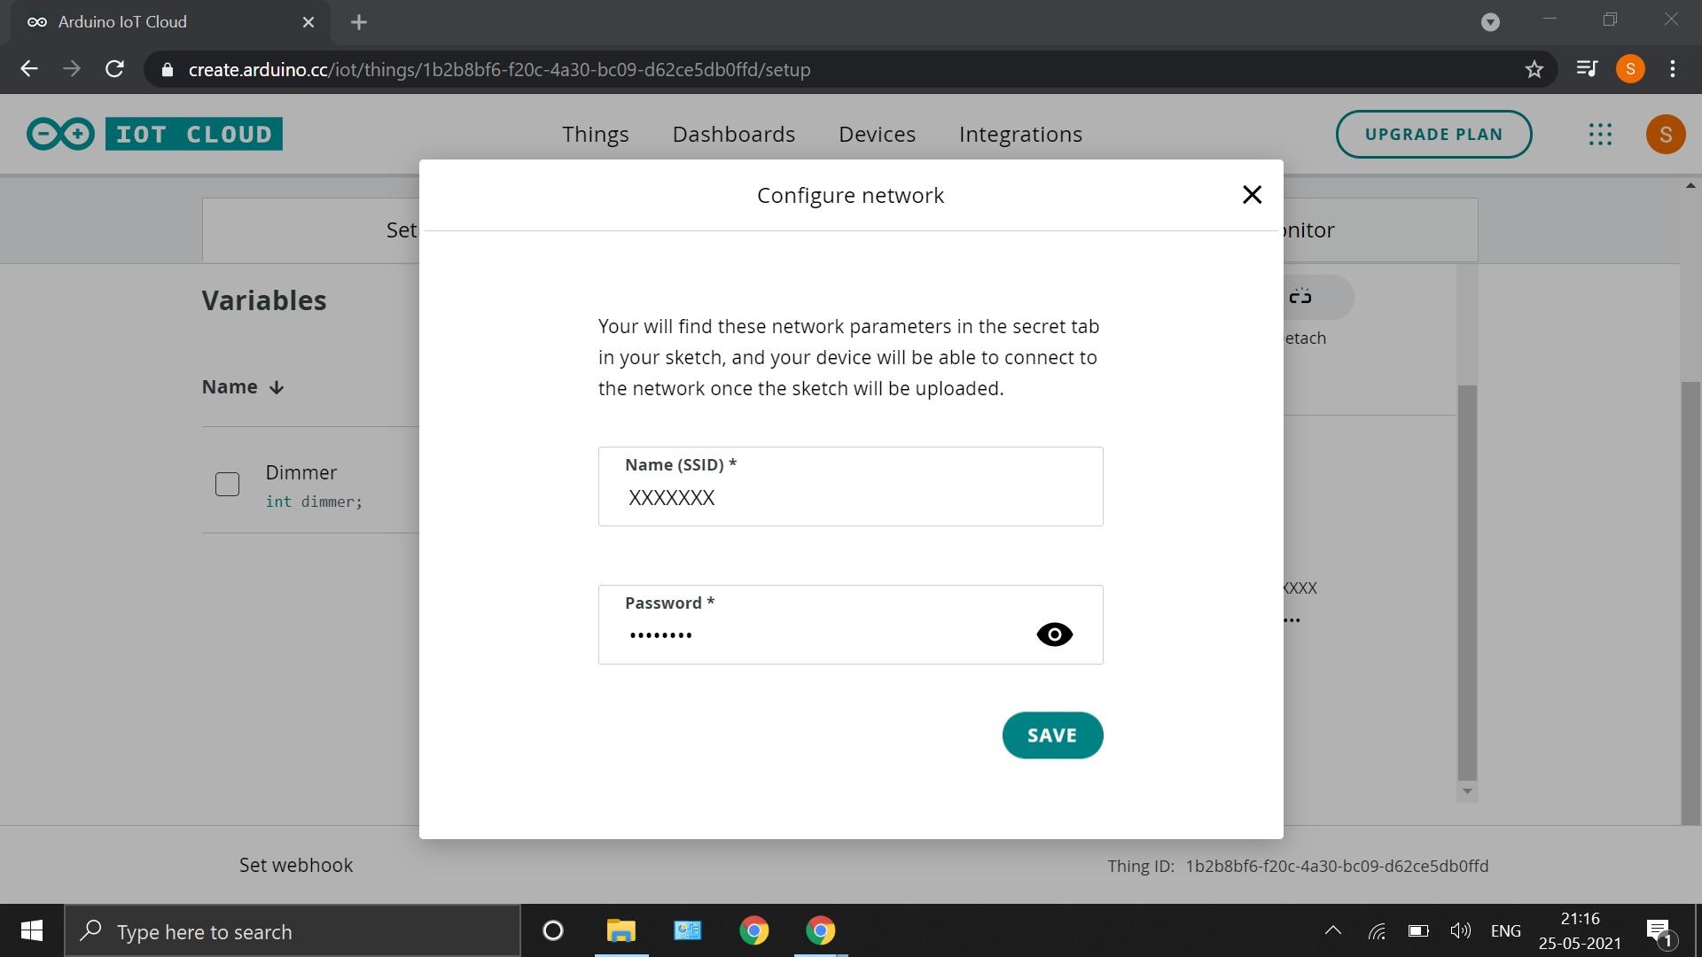Check battery status tray icon

(x=1418, y=931)
